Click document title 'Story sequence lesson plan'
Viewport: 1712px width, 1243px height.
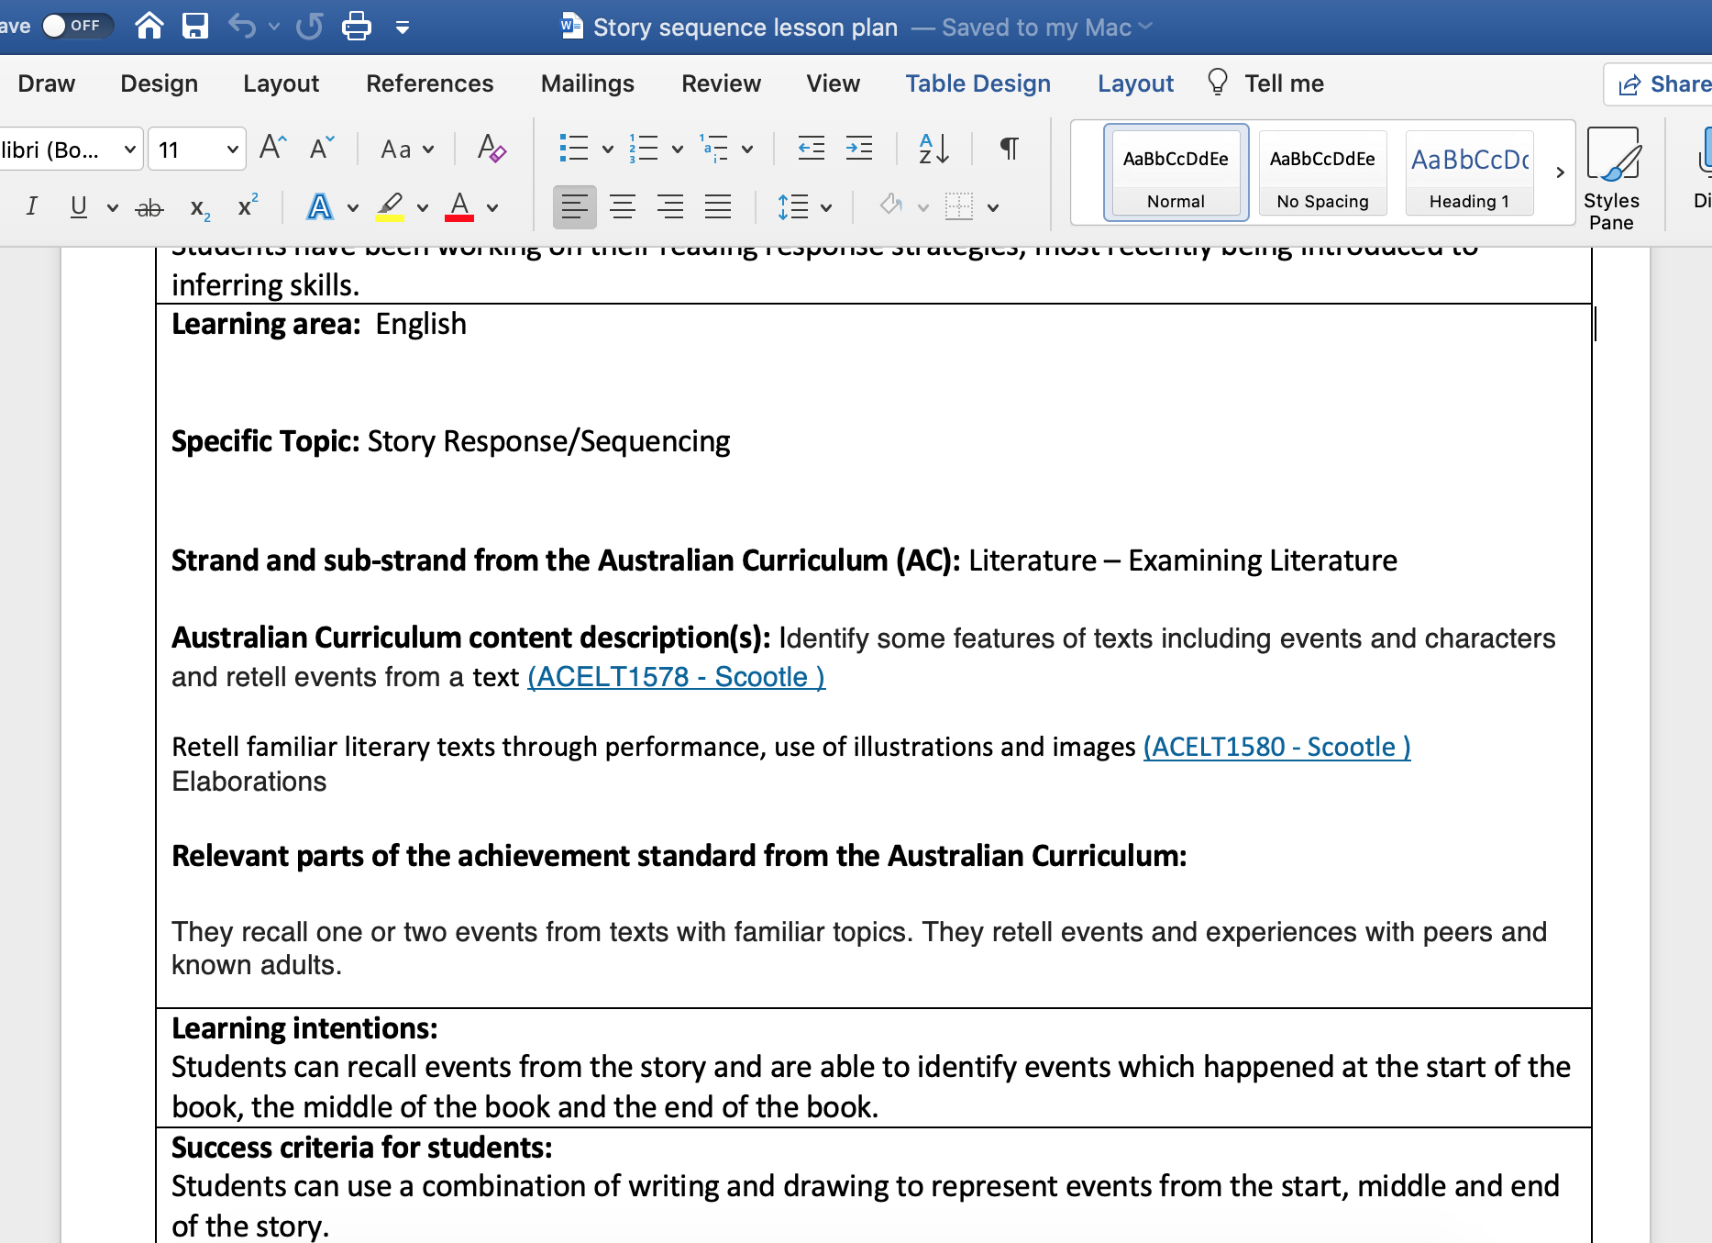tap(746, 28)
